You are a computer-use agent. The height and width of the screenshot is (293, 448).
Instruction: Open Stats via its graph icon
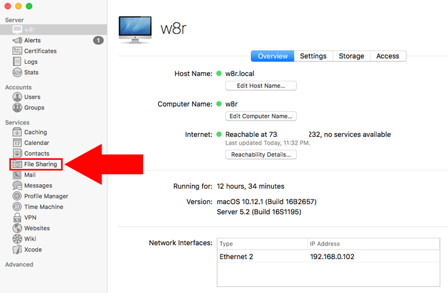tap(17, 72)
